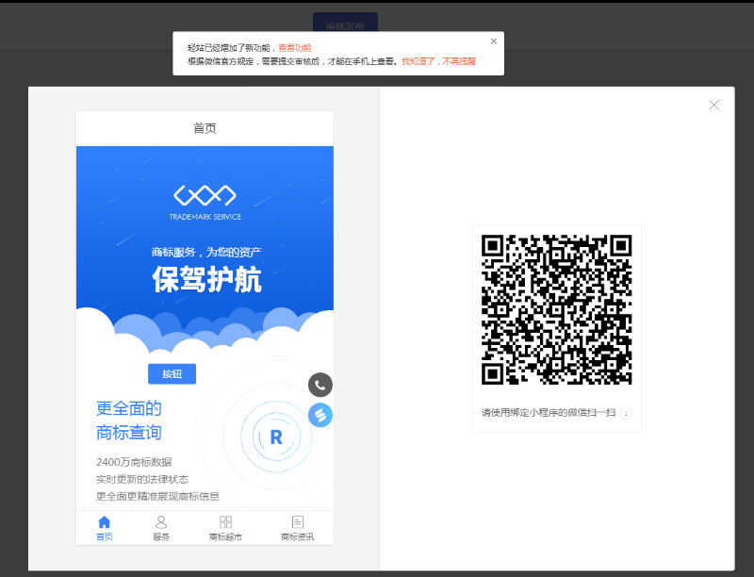Click the trademark service logo
The image size is (754, 577).
click(x=205, y=202)
